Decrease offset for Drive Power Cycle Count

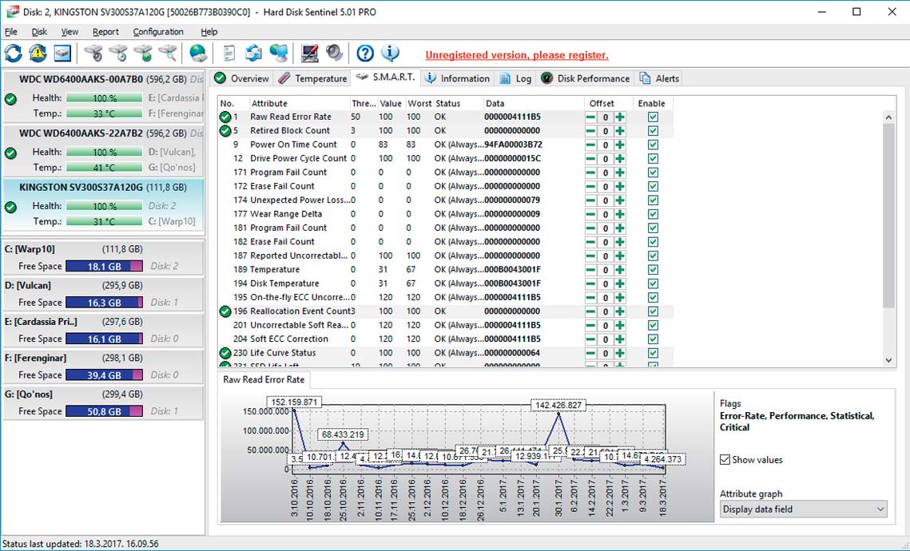click(x=590, y=159)
